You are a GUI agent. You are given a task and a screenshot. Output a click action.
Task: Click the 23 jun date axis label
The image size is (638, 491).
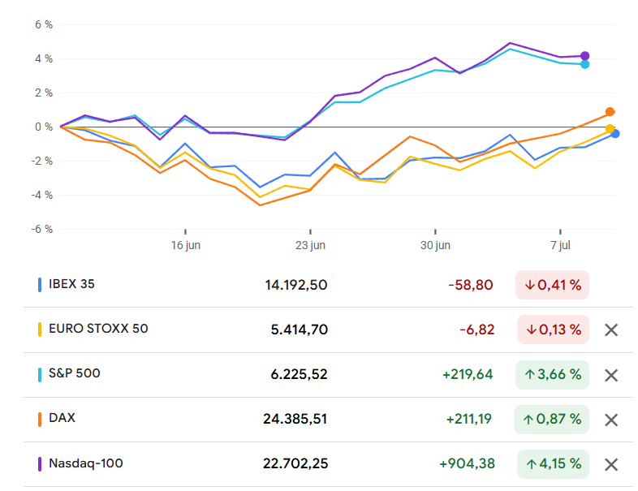tap(310, 244)
